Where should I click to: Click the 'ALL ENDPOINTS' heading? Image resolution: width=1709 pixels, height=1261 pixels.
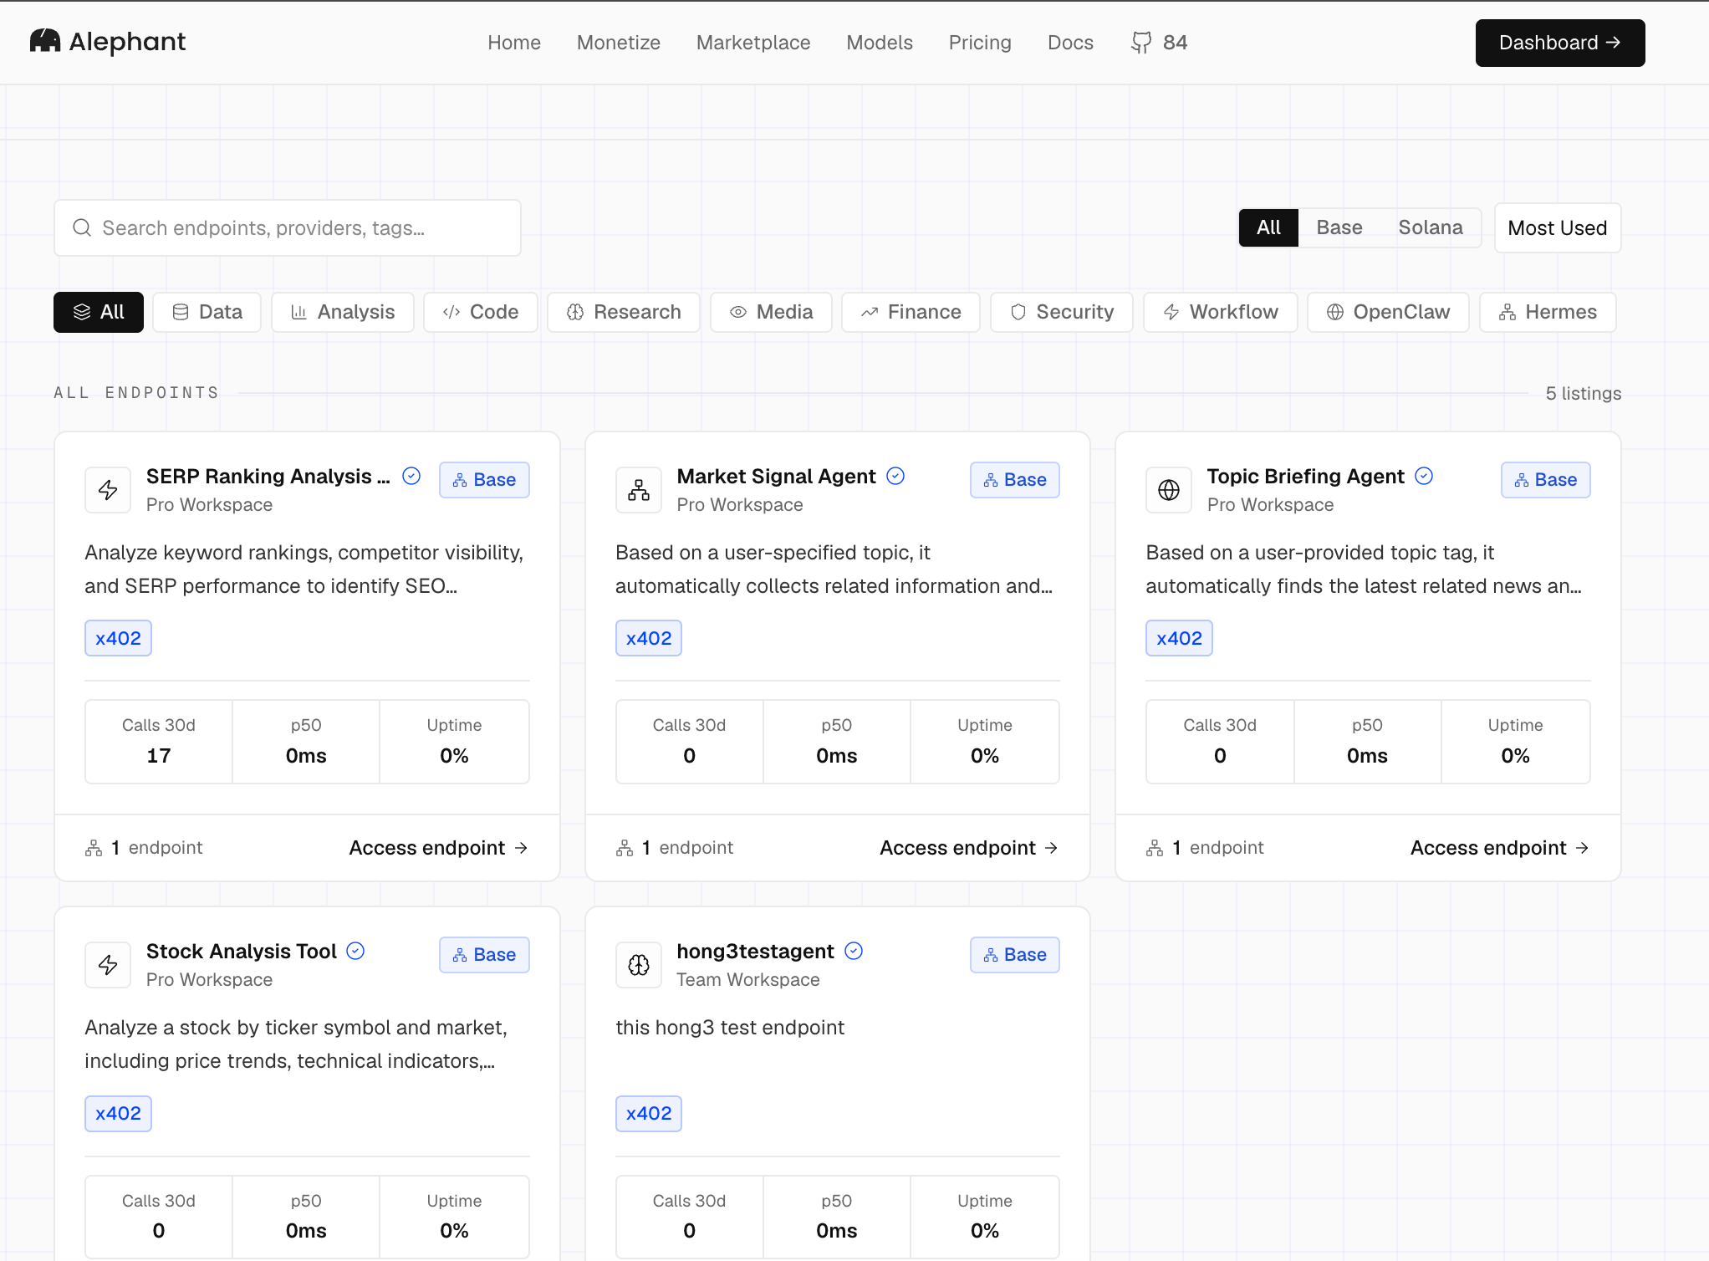136,393
